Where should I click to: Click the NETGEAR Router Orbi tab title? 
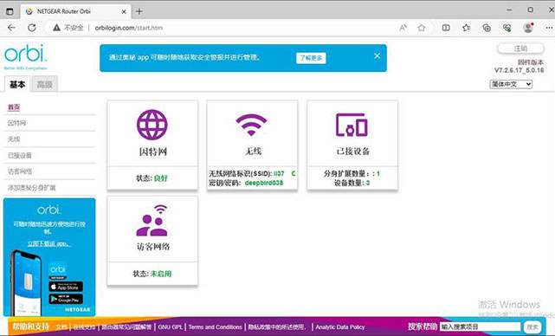click(64, 11)
